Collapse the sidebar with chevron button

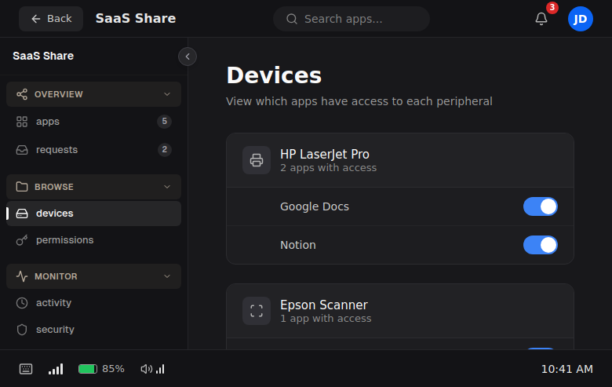click(188, 57)
